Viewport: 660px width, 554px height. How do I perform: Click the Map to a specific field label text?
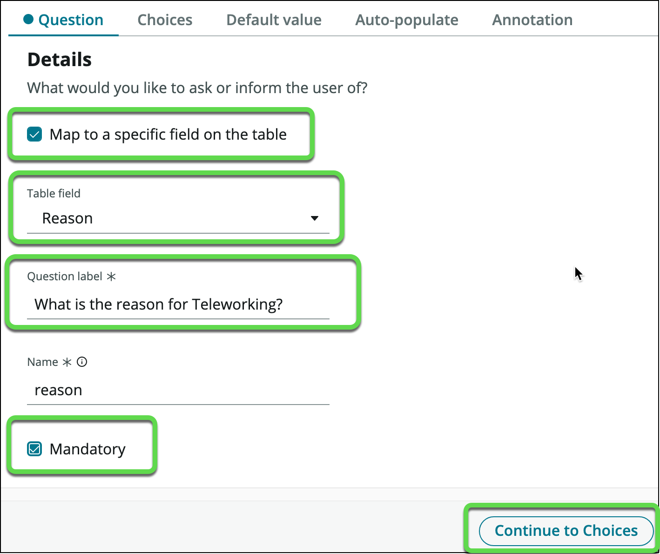coord(168,135)
